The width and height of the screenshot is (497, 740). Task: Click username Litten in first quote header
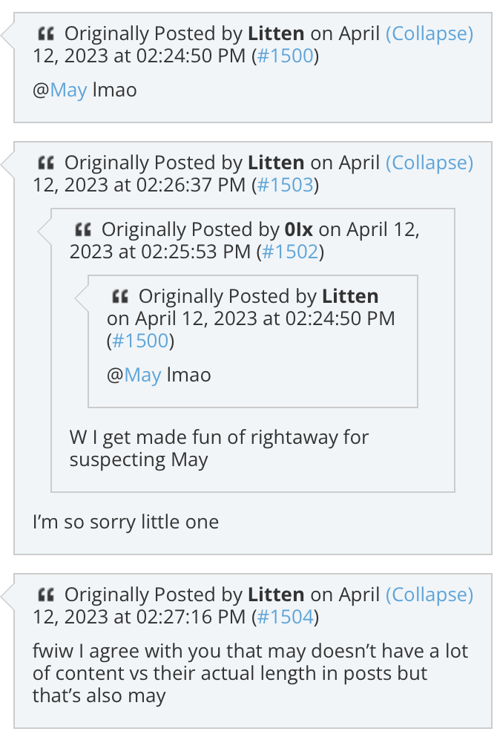click(x=276, y=33)
